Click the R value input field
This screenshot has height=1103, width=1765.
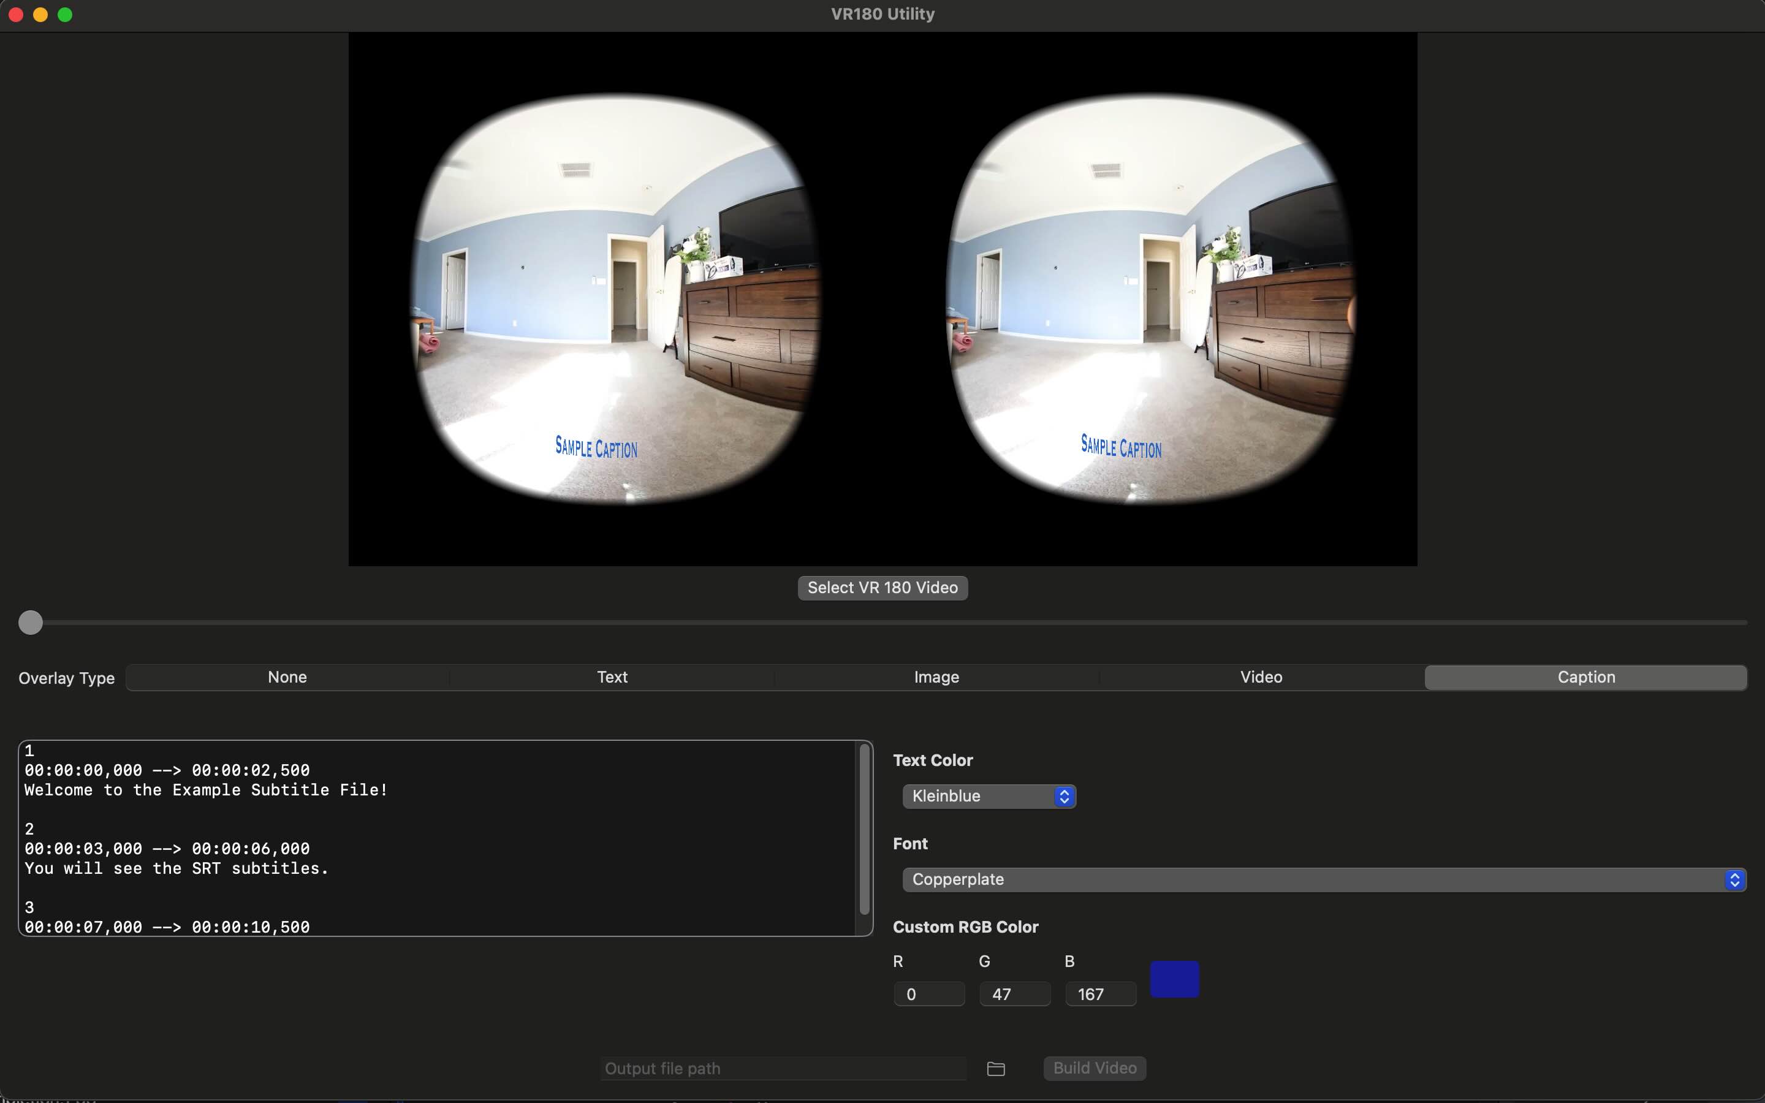pyautogui.click(x=929, y=993)
